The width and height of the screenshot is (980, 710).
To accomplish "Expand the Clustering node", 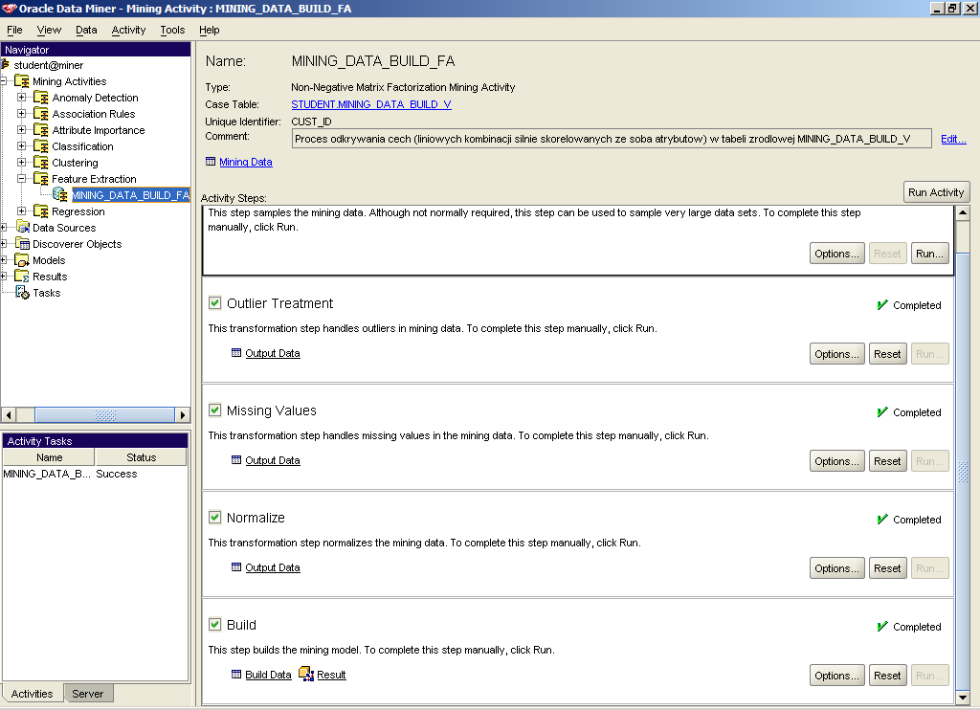I will (22, 162).
